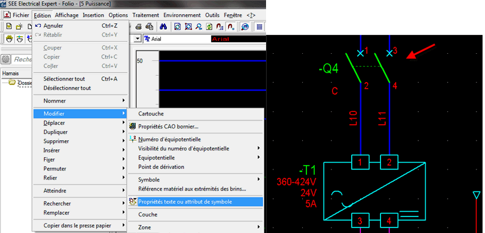485x233 pixels.
Task: Open the Fichier menu
Action: [21, 15]
